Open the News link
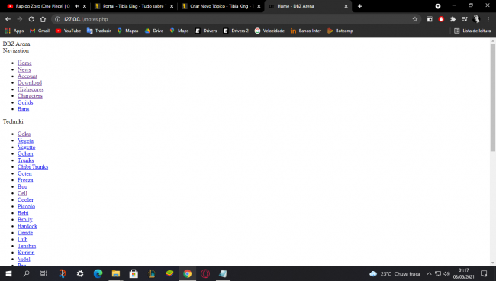The image size is (496, 281). [24, 69]
